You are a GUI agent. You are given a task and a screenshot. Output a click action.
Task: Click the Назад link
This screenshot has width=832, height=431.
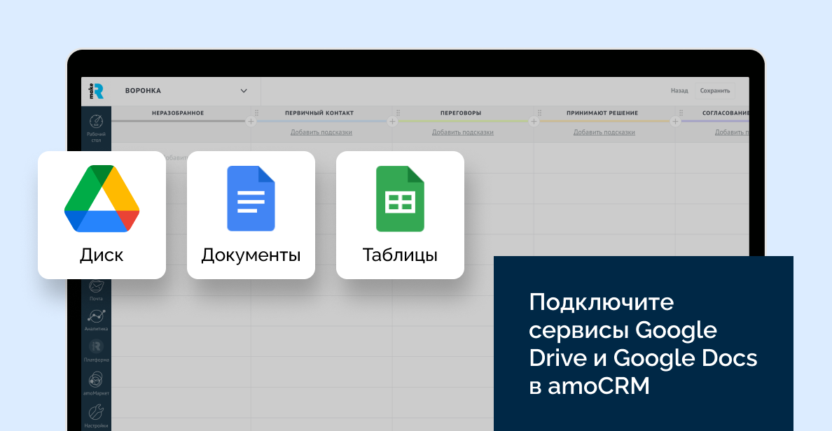679,91
